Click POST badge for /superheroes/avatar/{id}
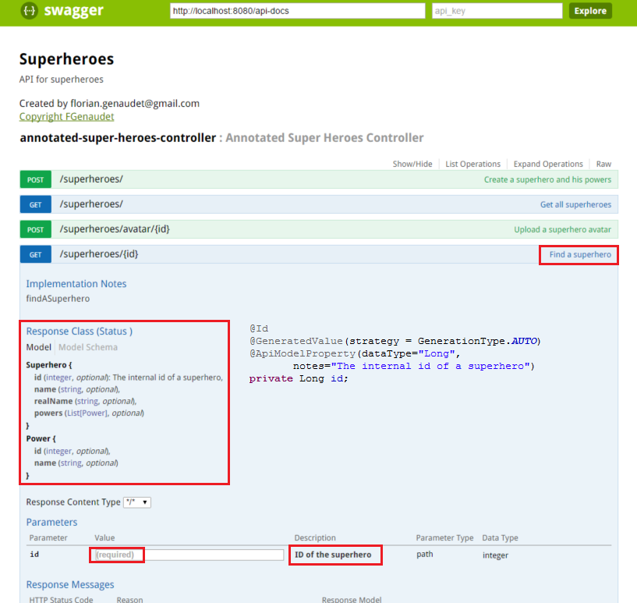 35,229
